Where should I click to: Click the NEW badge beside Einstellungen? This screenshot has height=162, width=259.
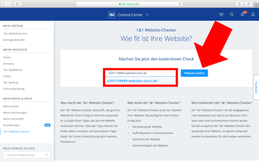47,125
